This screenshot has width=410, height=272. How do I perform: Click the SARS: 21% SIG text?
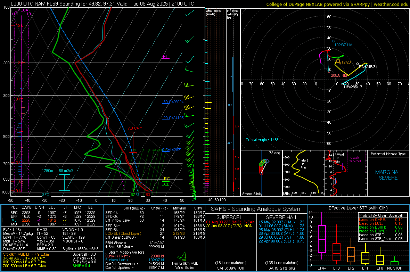[281, 268]
